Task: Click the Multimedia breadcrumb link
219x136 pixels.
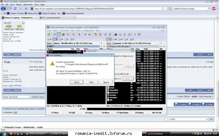Action: pyautogui.click(x=29, y=127)
